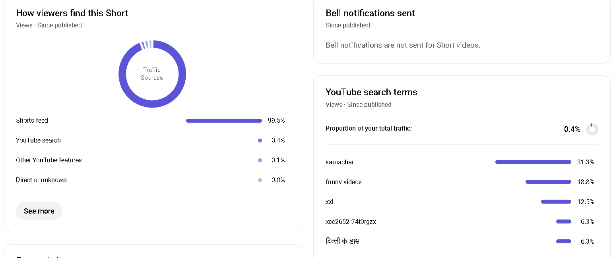Click the Other YouTube features dot
This screenshot has width=613, height=258.
pyautogui.click(x=260, y=160)
